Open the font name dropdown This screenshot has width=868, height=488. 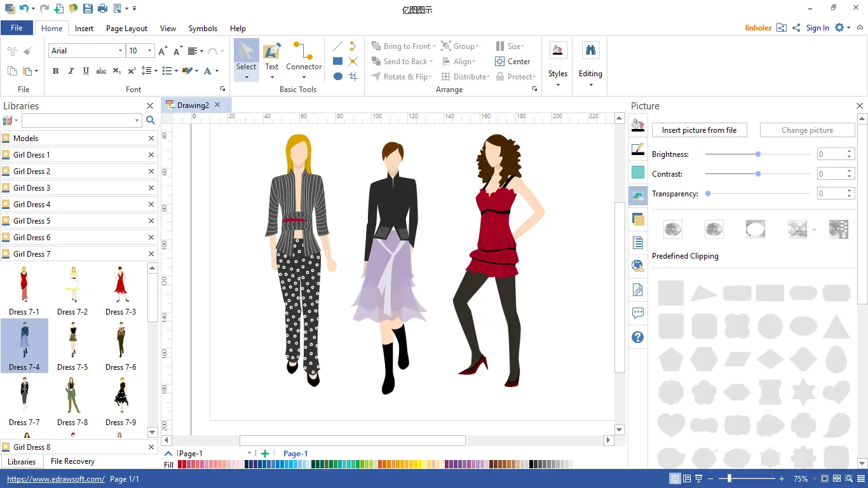(x=120, y=51)
